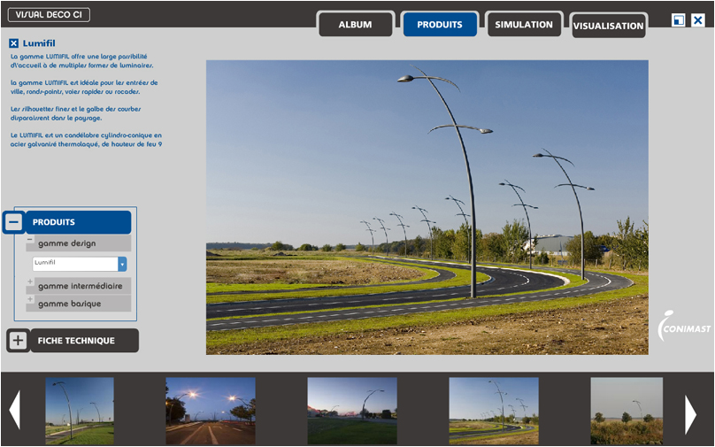
Task: Go to the VISUALISATION tab
Action: click(608, 26)
